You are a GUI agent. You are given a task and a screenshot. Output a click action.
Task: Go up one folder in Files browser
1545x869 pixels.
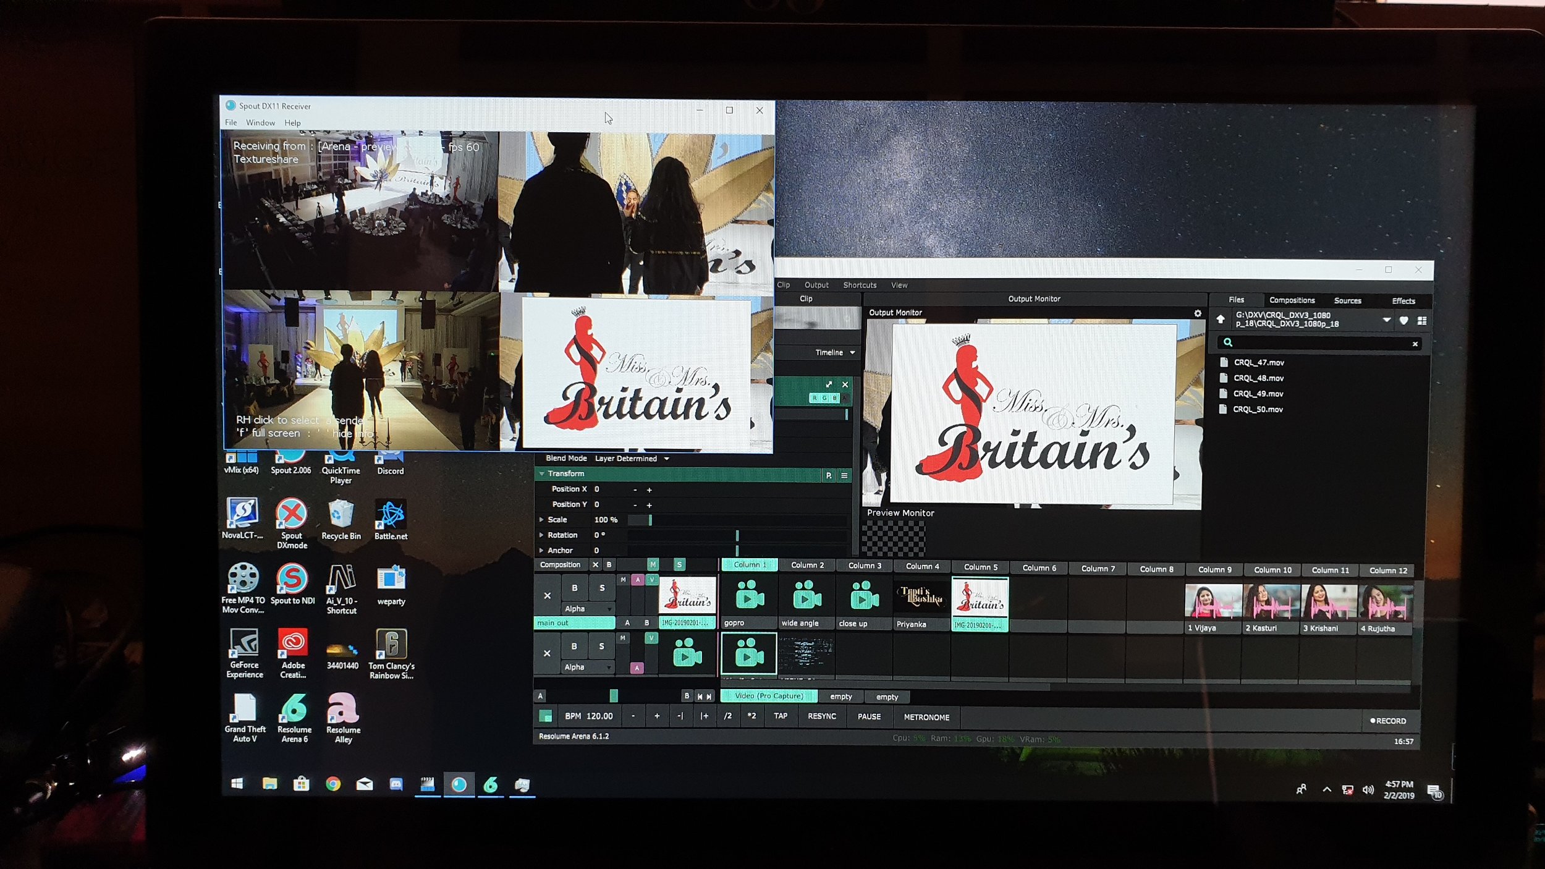click(x=1221, y=320)
